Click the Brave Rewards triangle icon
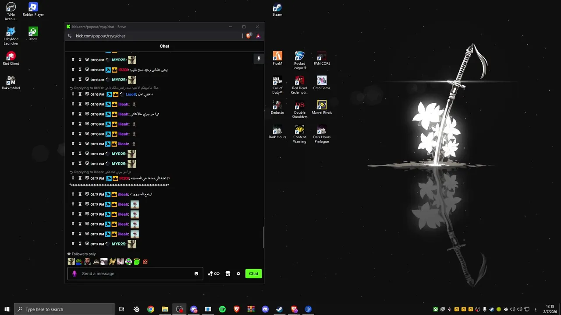The image size is (561, 315). [258, 36]
